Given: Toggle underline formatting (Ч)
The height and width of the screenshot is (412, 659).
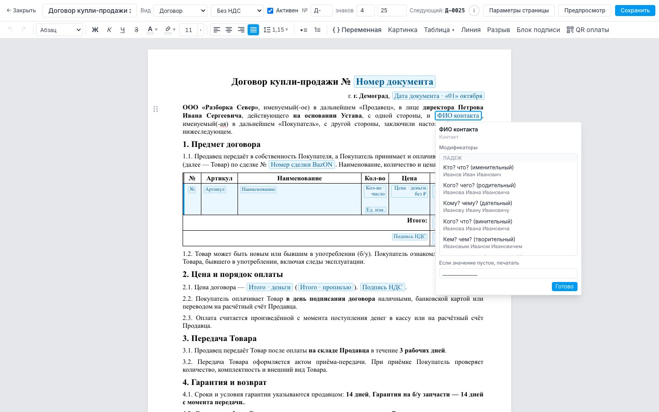Looking at the screenshot, I should click(x=123, y=30).
